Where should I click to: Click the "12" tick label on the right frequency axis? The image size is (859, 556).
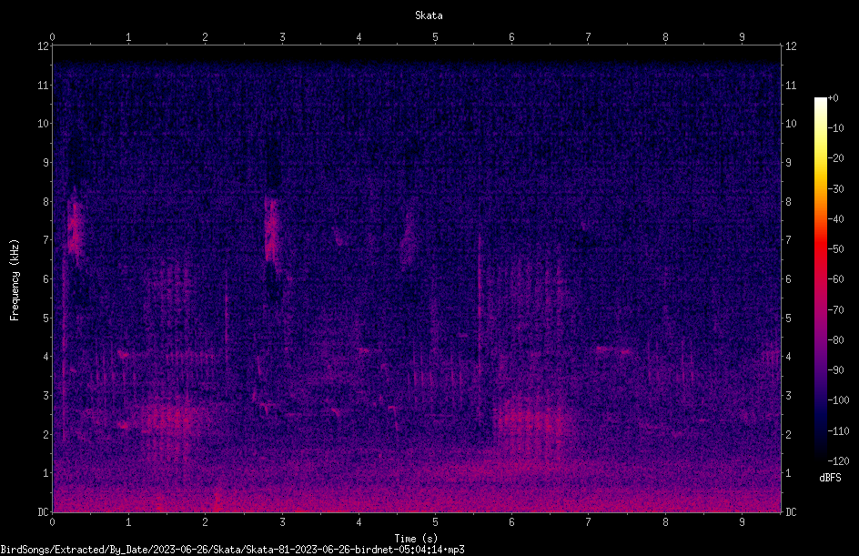click(791, 46)
